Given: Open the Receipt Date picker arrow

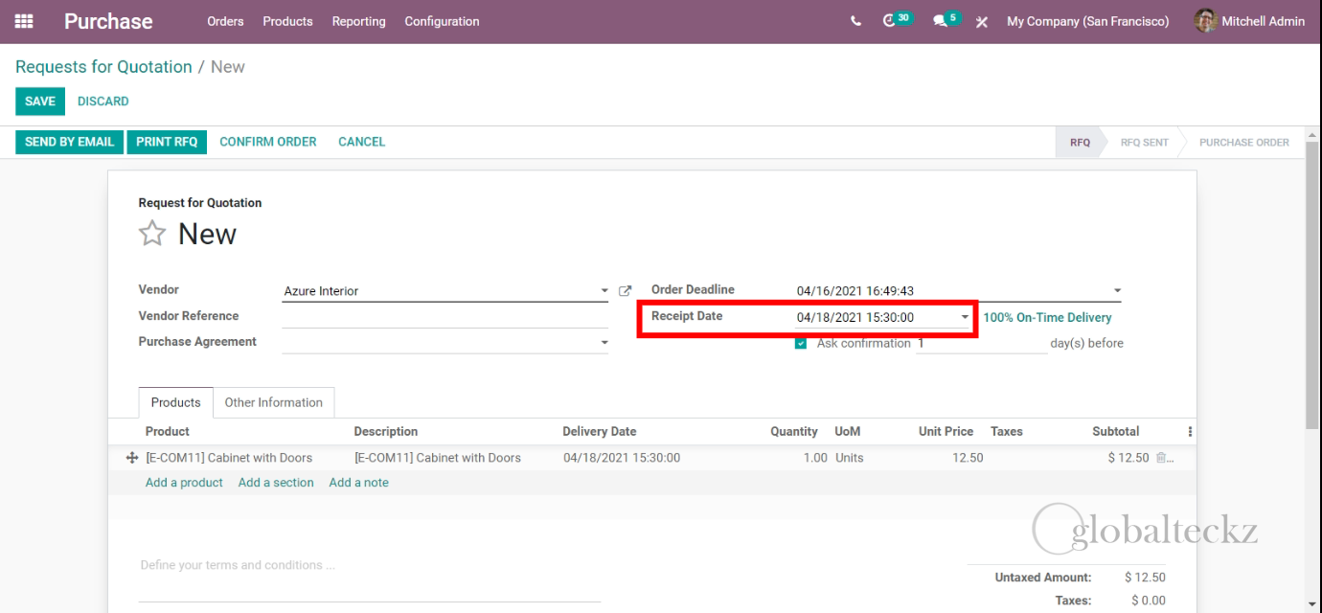Looking at the screenshot, I should [x=965, y=317].
